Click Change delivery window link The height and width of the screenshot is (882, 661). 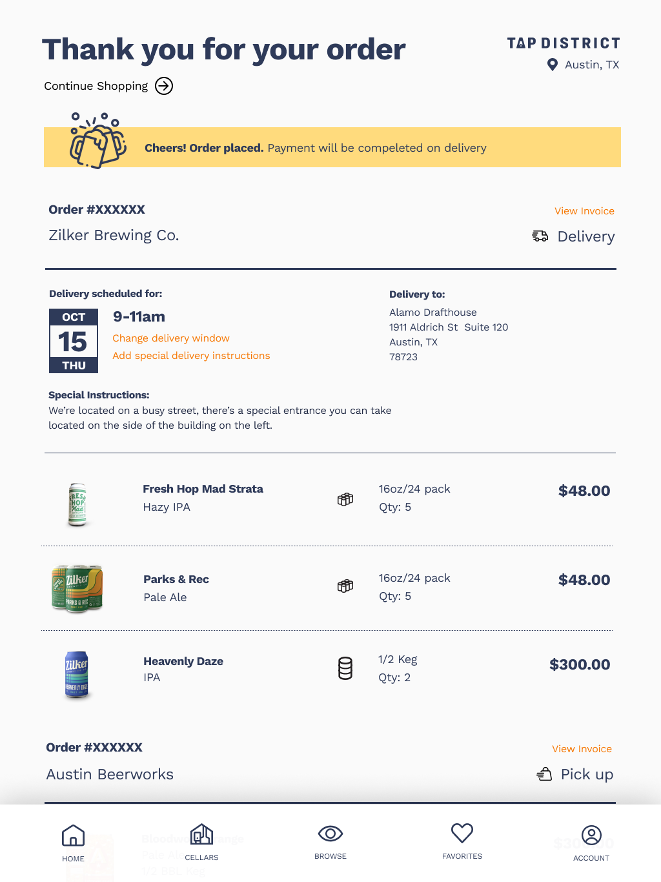click(x=171, y=338)
